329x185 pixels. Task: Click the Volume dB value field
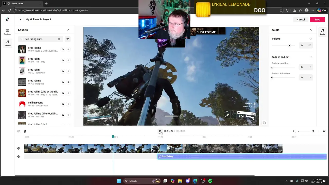[306, 45]
